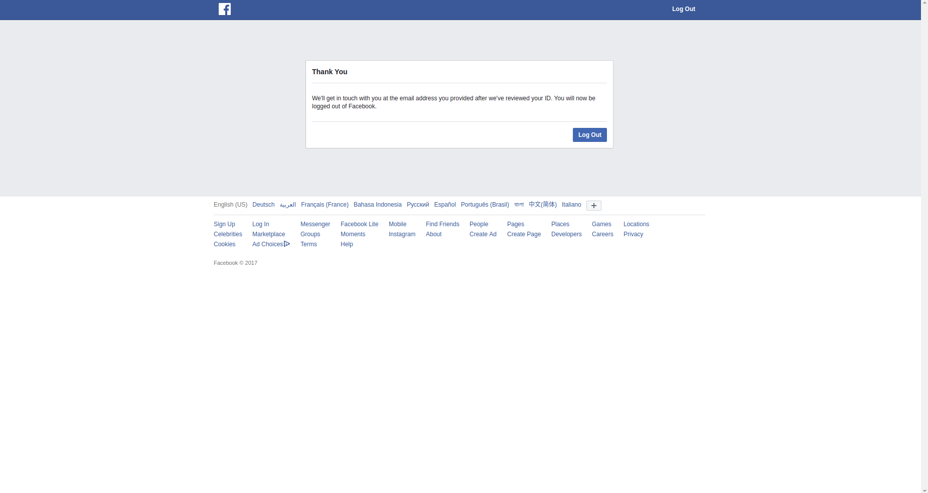Go to Instagram from the footer
Screen dimensions: 928x493
[402, 234]
